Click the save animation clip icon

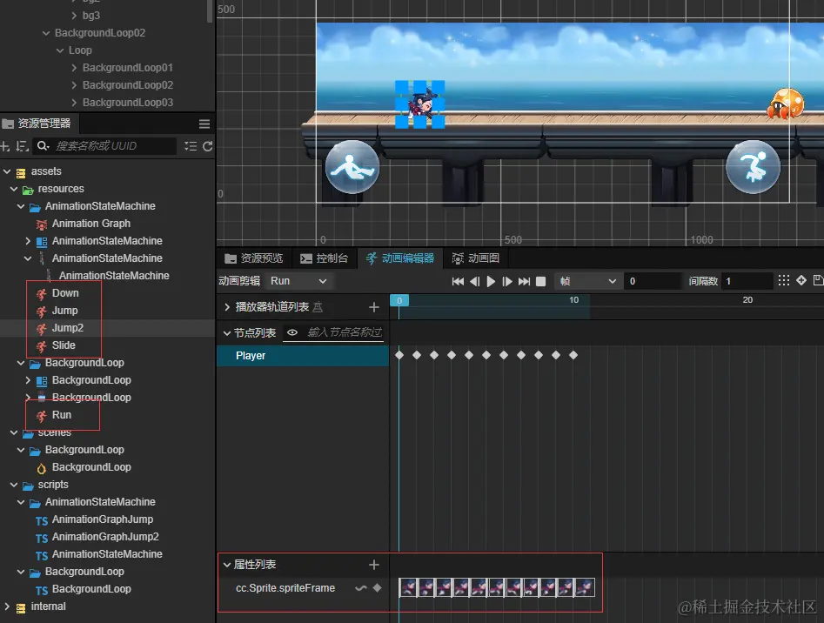(818, 280)
